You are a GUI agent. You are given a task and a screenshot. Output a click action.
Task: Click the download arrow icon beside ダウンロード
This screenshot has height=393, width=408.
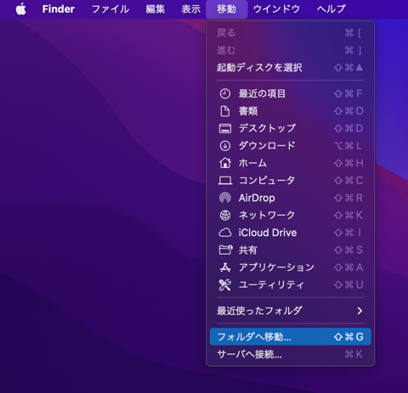[225, 146]
